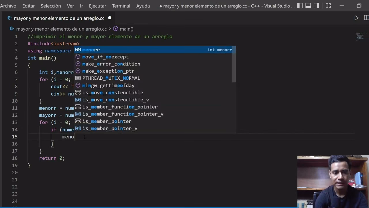Viewport: 369px width, 208px height.
Task: Run the C++ file
Action: [x=356, y=18]
